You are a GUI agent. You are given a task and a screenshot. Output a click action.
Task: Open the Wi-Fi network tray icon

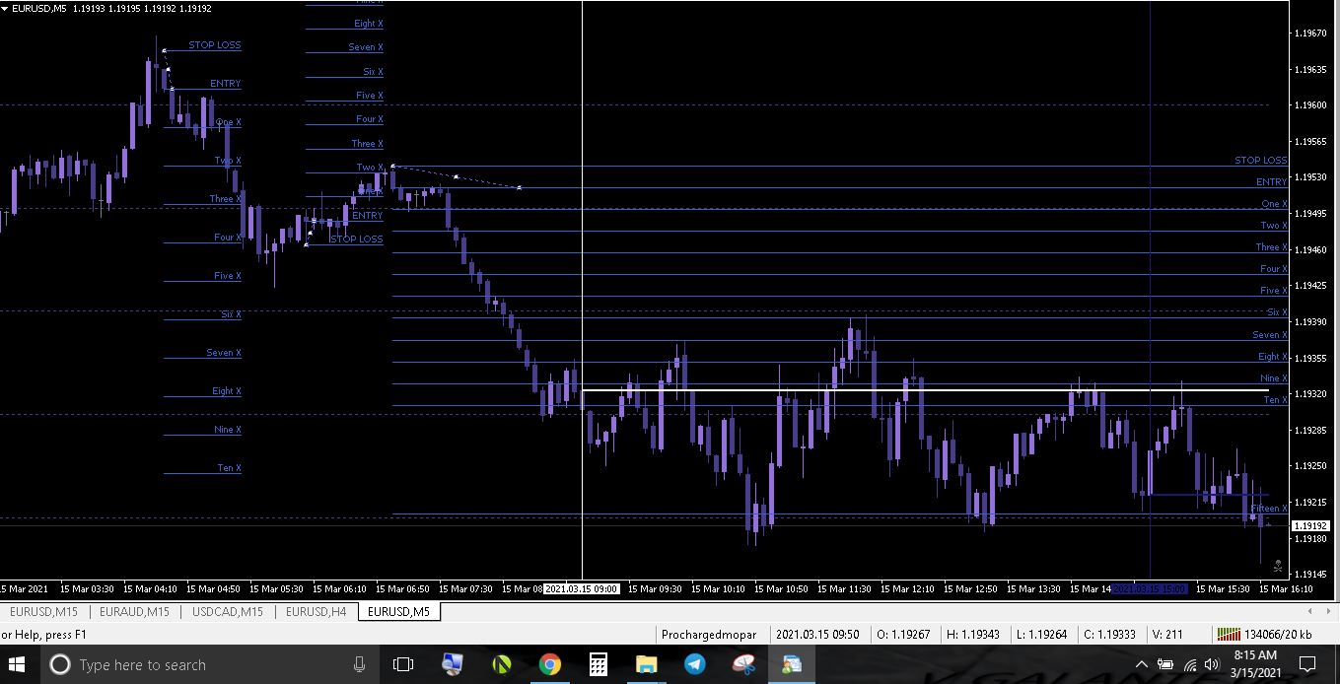click(x=1190, y=664)
